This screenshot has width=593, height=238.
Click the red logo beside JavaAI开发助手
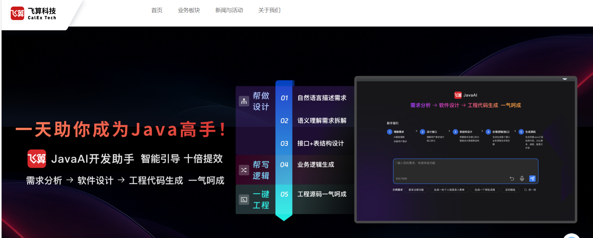click(x=37, y=159)
